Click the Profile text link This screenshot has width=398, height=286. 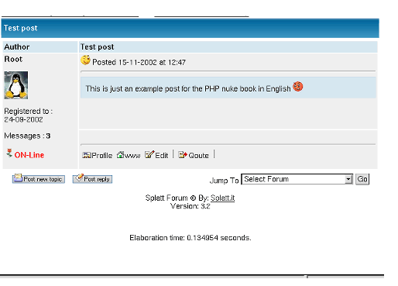coord(102,156)
